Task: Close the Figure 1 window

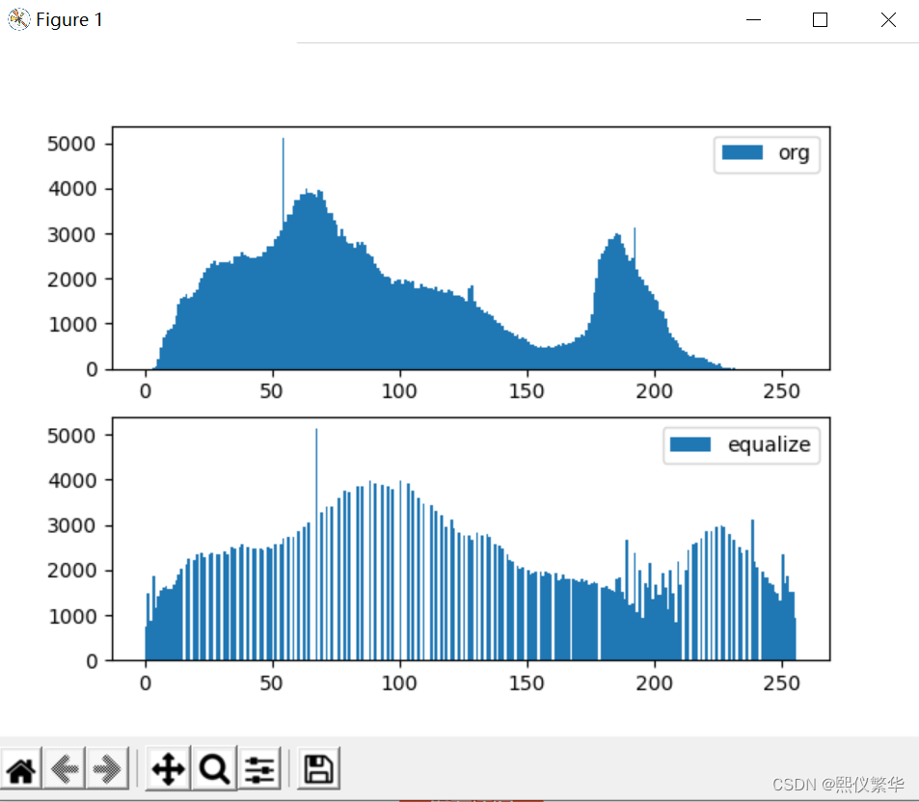Action: pyautogui.click(x=888, y=20)
